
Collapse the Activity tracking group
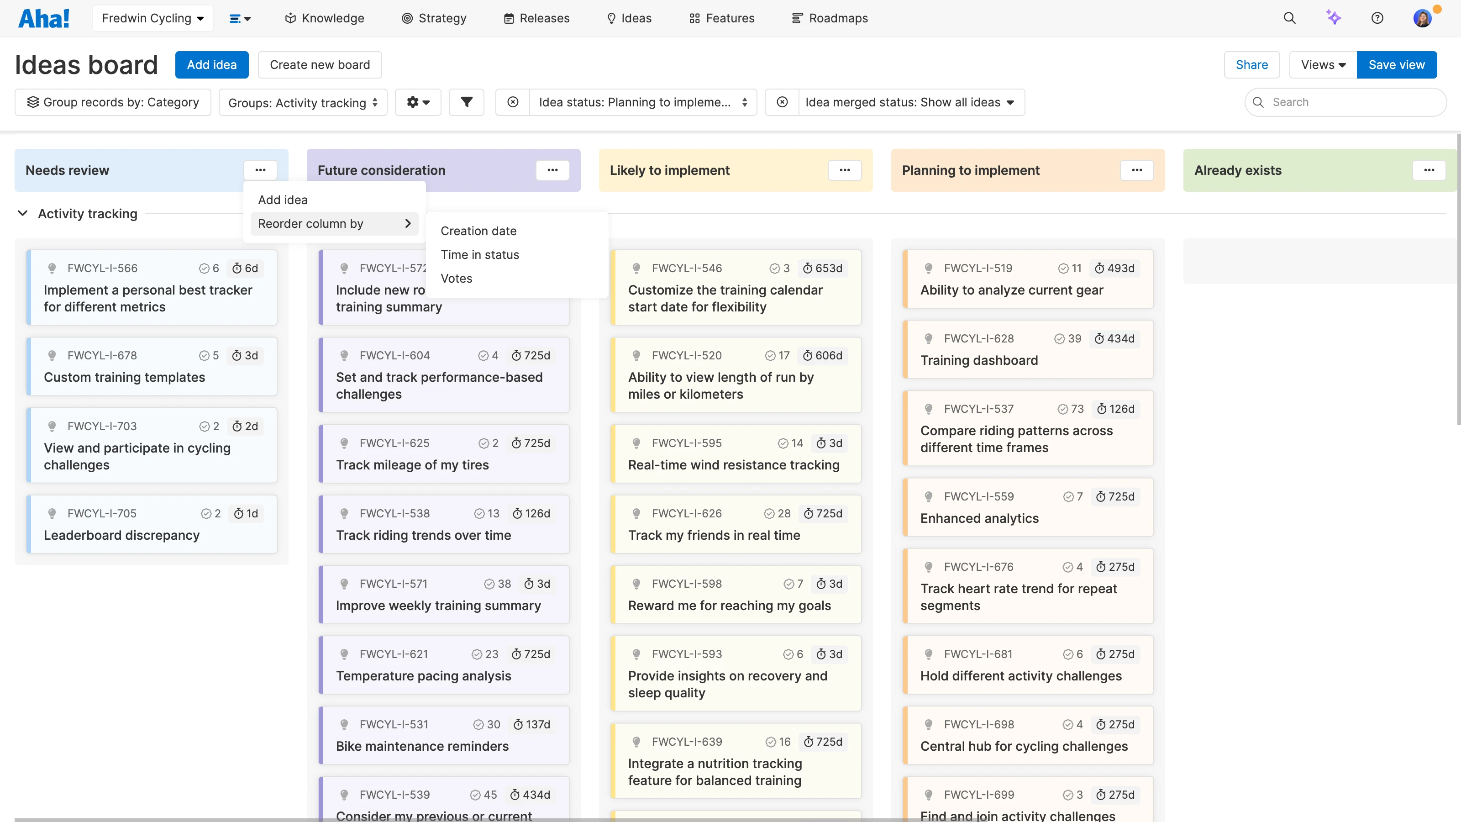tap(23, 214)
